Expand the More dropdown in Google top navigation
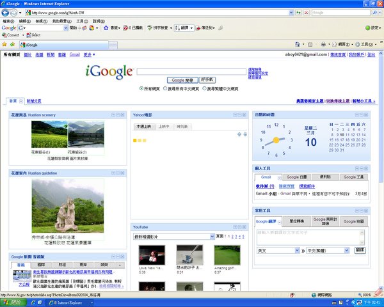Viewport: 384px width, 307px height. point(89,54)
